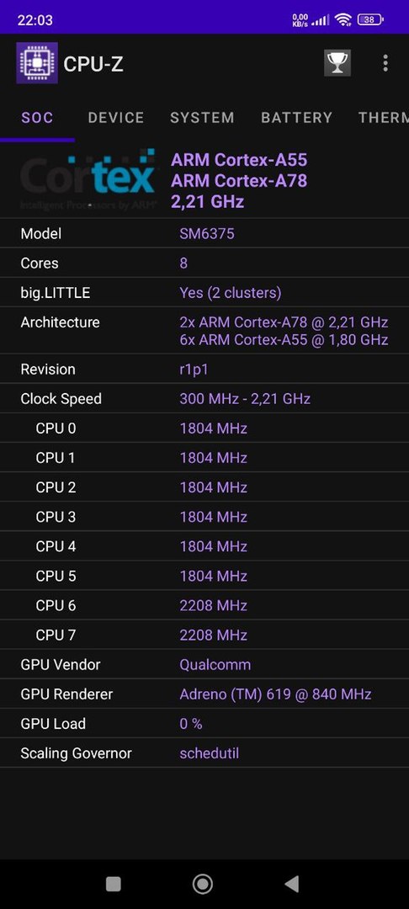Tap the Scaling Governor schedutil row
Image resolution: width=409 pixels, height=909 pixels.
204,753
